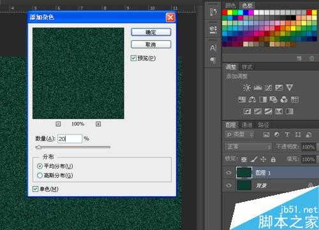This screenshot has height=230, width=319.
Task: Open the layer blend mode dropdown
Action: tap(248, 147)
